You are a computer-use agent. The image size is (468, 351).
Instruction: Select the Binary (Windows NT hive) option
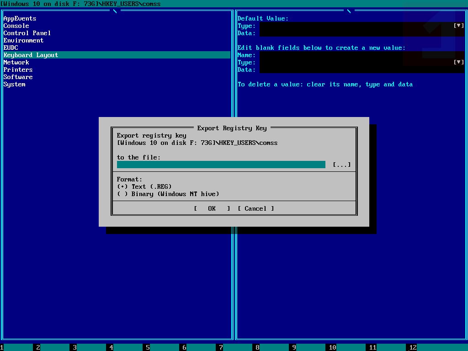click(x=168, y=194)
